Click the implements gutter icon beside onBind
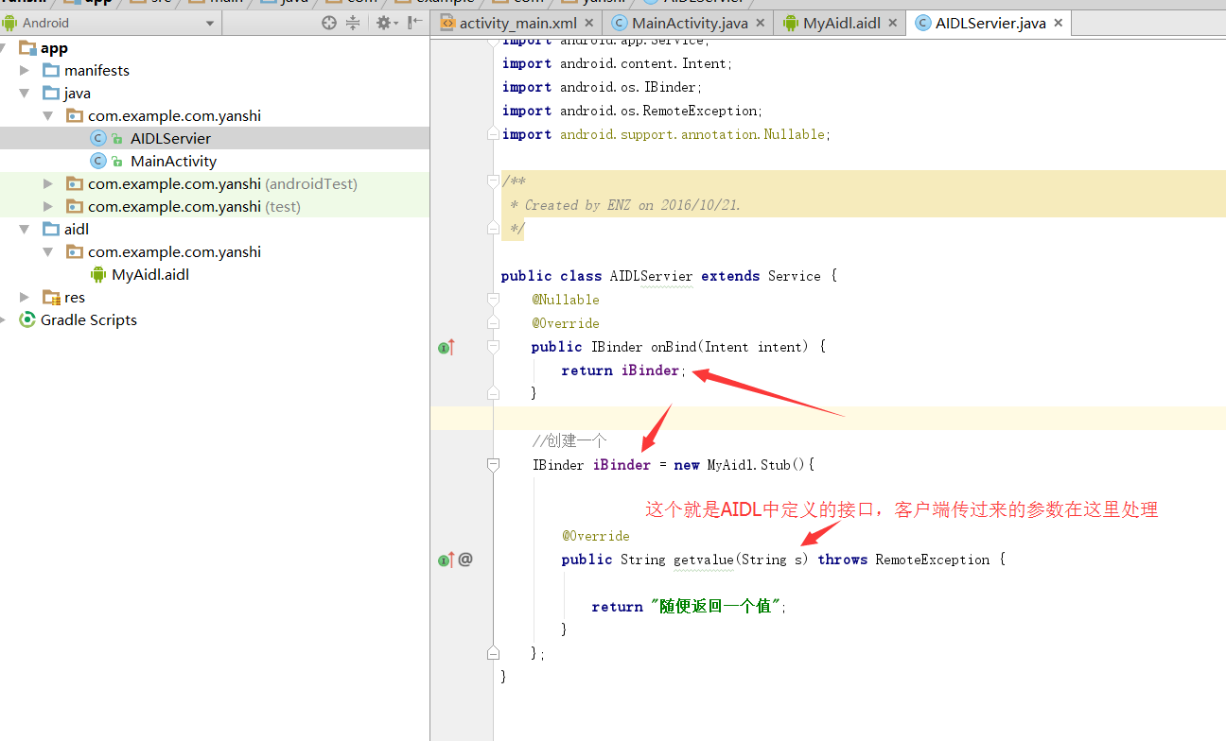Image resolution: width=1226 pixels, height=741 pixels. tap(446, 347)
